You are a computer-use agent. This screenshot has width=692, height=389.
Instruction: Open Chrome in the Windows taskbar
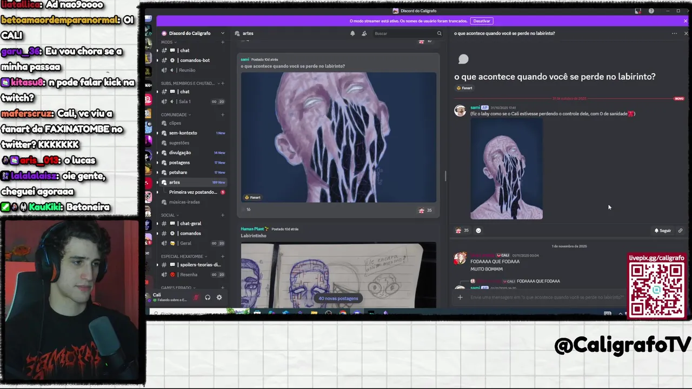[x=343, y=313]
